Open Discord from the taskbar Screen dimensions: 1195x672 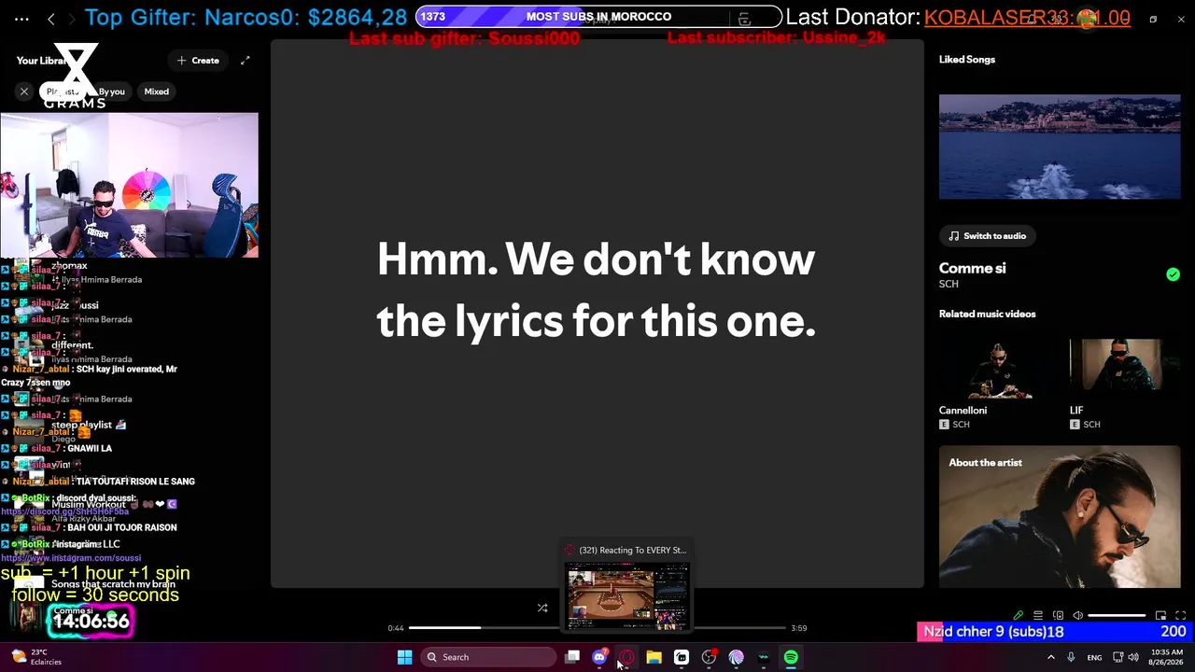point(599,657)
